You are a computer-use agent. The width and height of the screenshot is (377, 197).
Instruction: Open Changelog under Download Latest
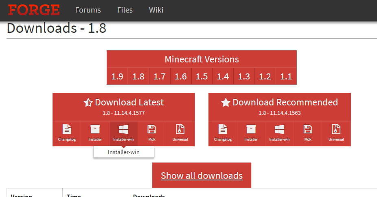click(67, 134)
